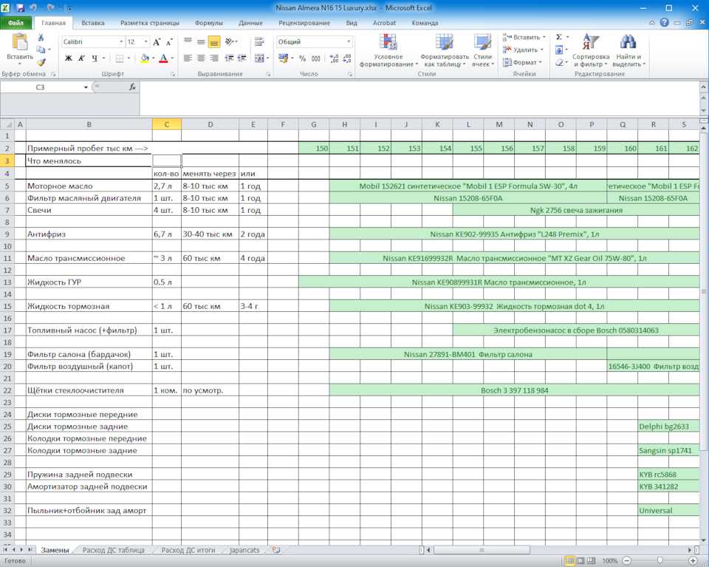Click the fill color yellow swatch
This screenshot has width=709, height=567.
click(144, 58)
